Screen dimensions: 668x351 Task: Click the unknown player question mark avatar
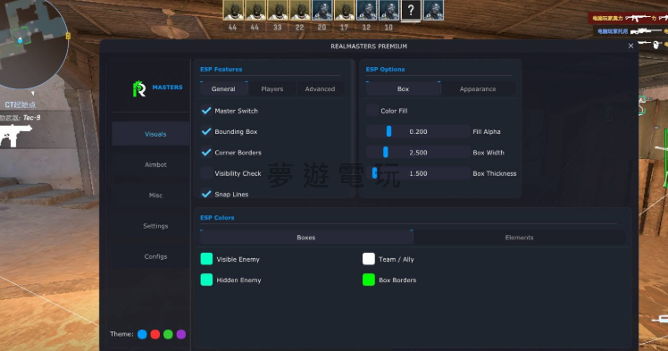[411, 10]
